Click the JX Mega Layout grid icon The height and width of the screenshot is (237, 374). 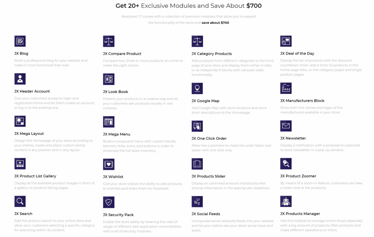click(x=20, y=121)
